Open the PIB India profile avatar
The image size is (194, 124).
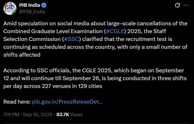(10, 8)
